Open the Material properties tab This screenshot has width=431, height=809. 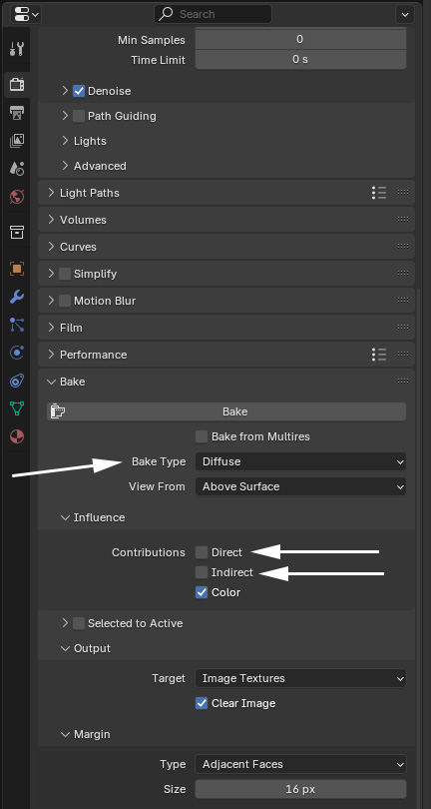click(x=17, y=437)
